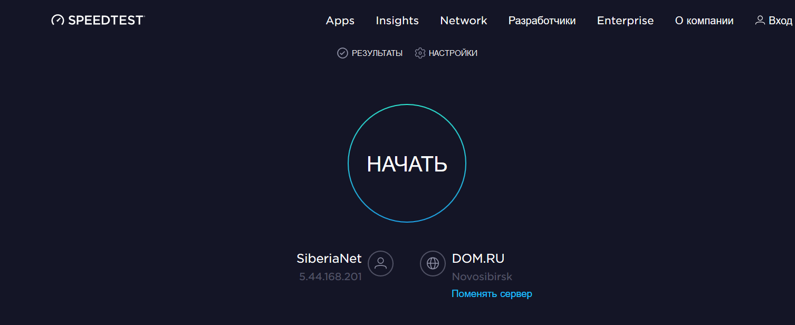
Task: Click the settings gear icon
Action: coord(420,53)
